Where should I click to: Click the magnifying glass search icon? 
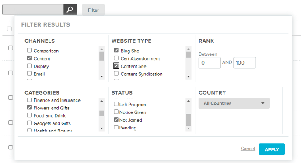coord(70,10)
